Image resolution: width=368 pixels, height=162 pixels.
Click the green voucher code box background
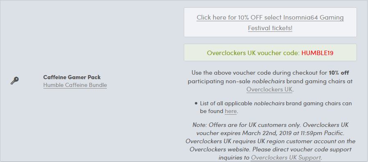(x=270, y=53)
